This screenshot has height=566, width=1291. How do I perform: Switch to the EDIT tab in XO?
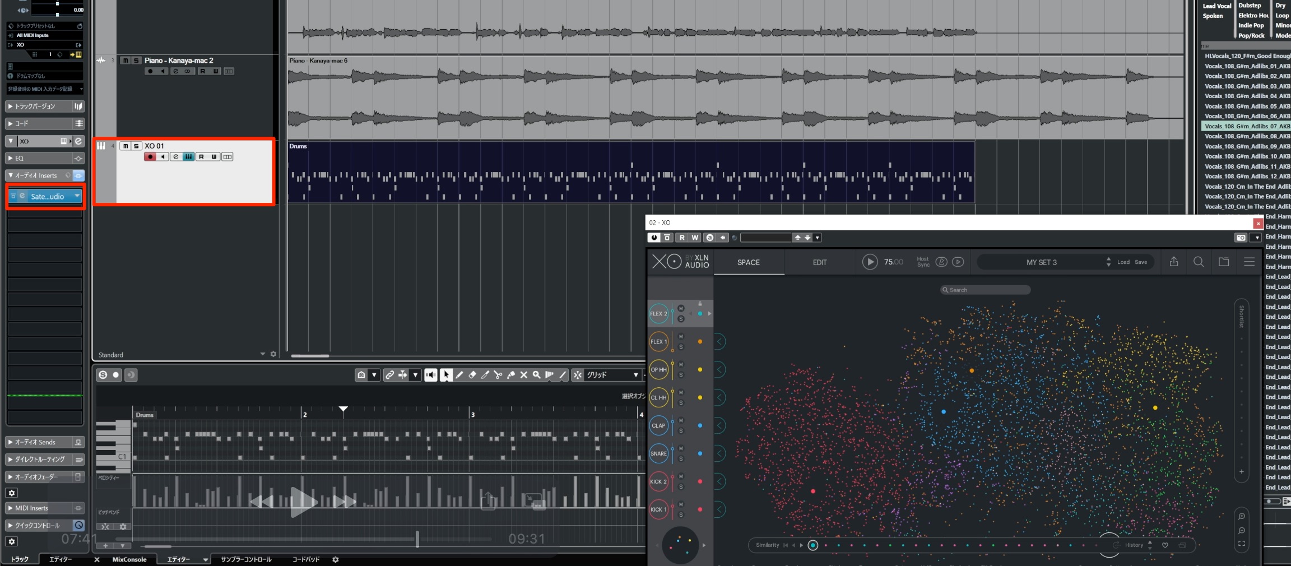(x=820, y=262)
